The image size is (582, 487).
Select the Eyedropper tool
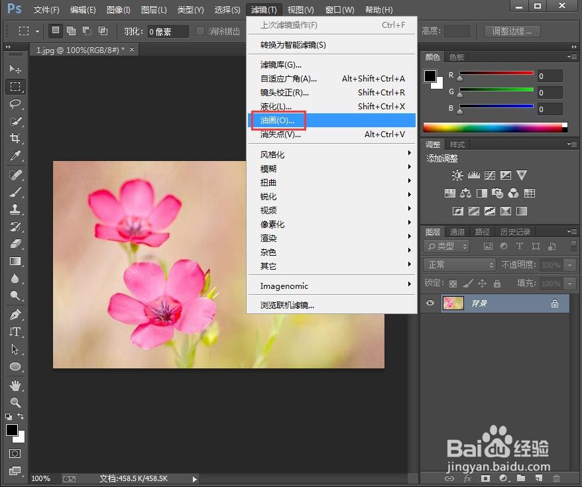point(15,156)
